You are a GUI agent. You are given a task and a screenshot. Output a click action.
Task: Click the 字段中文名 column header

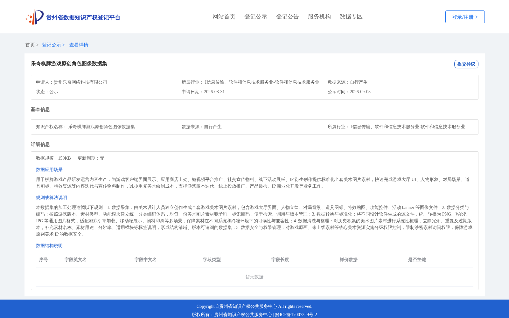pos(146,259)
